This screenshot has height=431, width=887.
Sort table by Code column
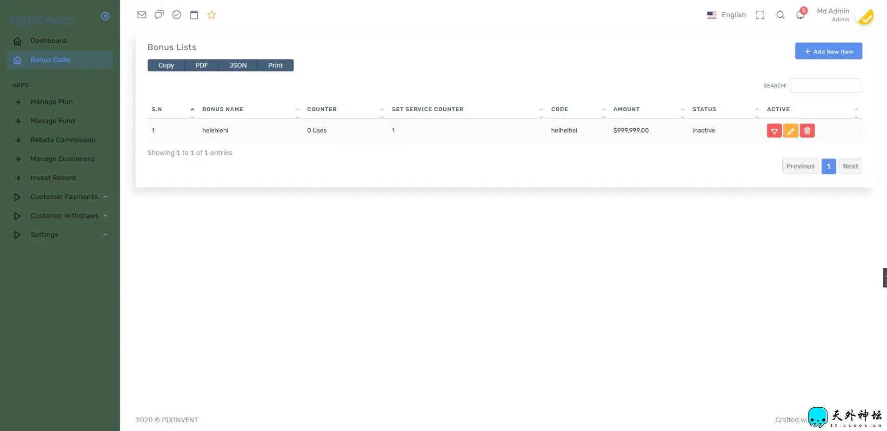click(578, 109)
